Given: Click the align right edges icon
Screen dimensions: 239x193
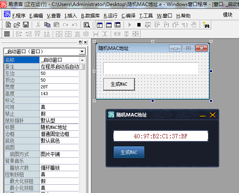Looking at the screenshot, I should click(28, 34).
